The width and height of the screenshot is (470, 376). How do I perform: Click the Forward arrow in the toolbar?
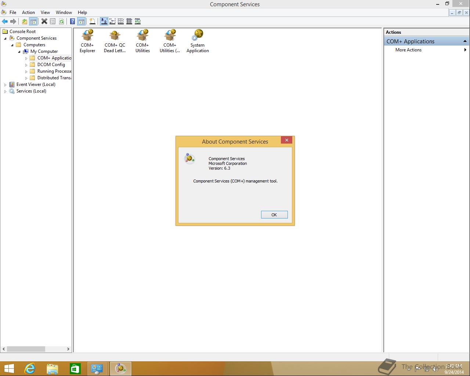(x=13, y=21)
